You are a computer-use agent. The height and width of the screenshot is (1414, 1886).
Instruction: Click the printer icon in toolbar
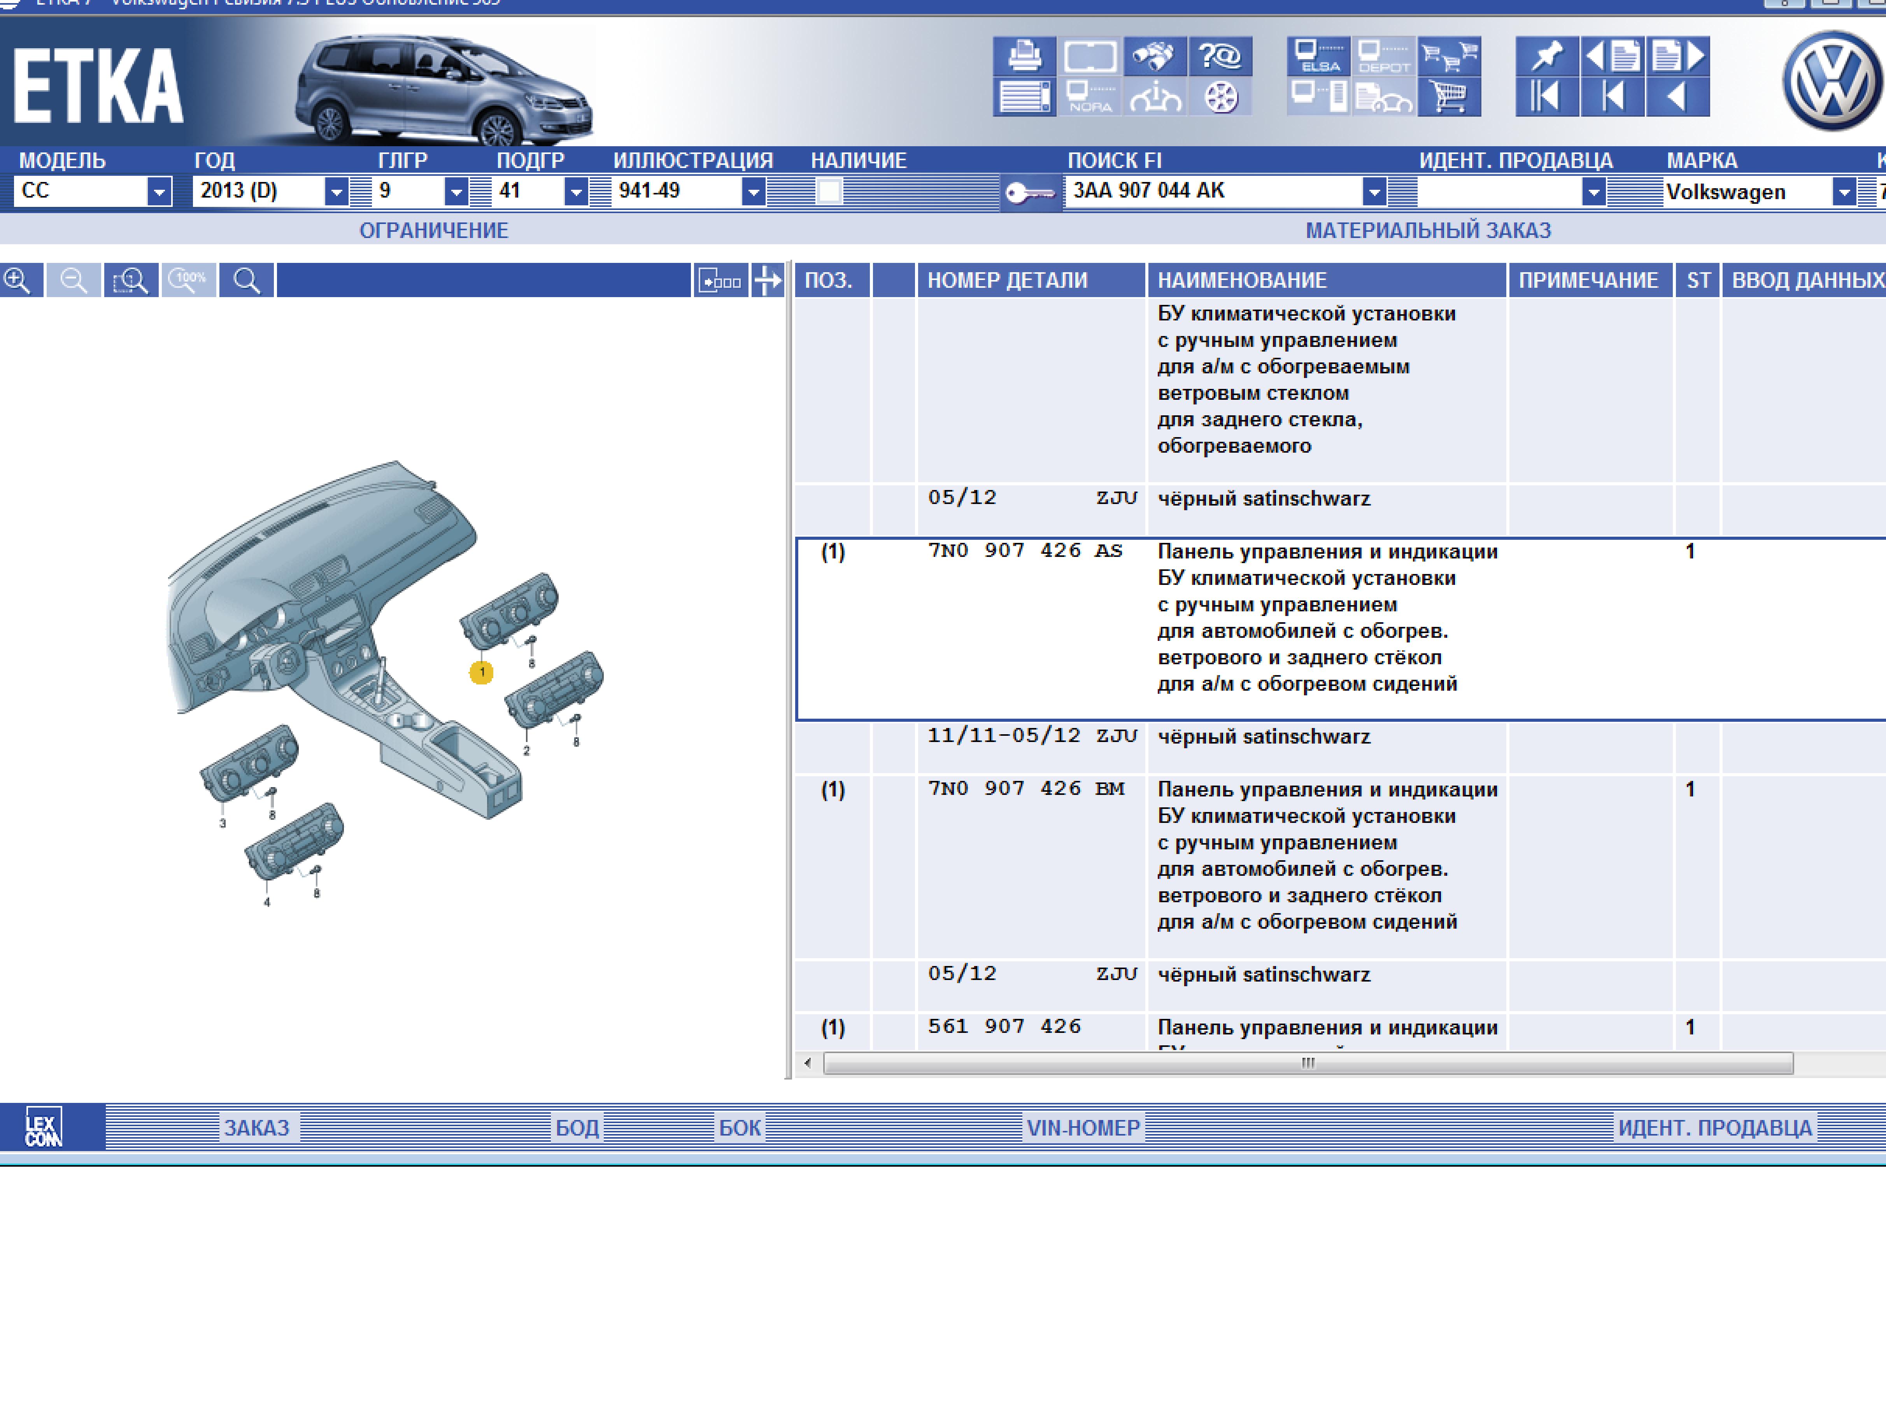point(1024,56)
